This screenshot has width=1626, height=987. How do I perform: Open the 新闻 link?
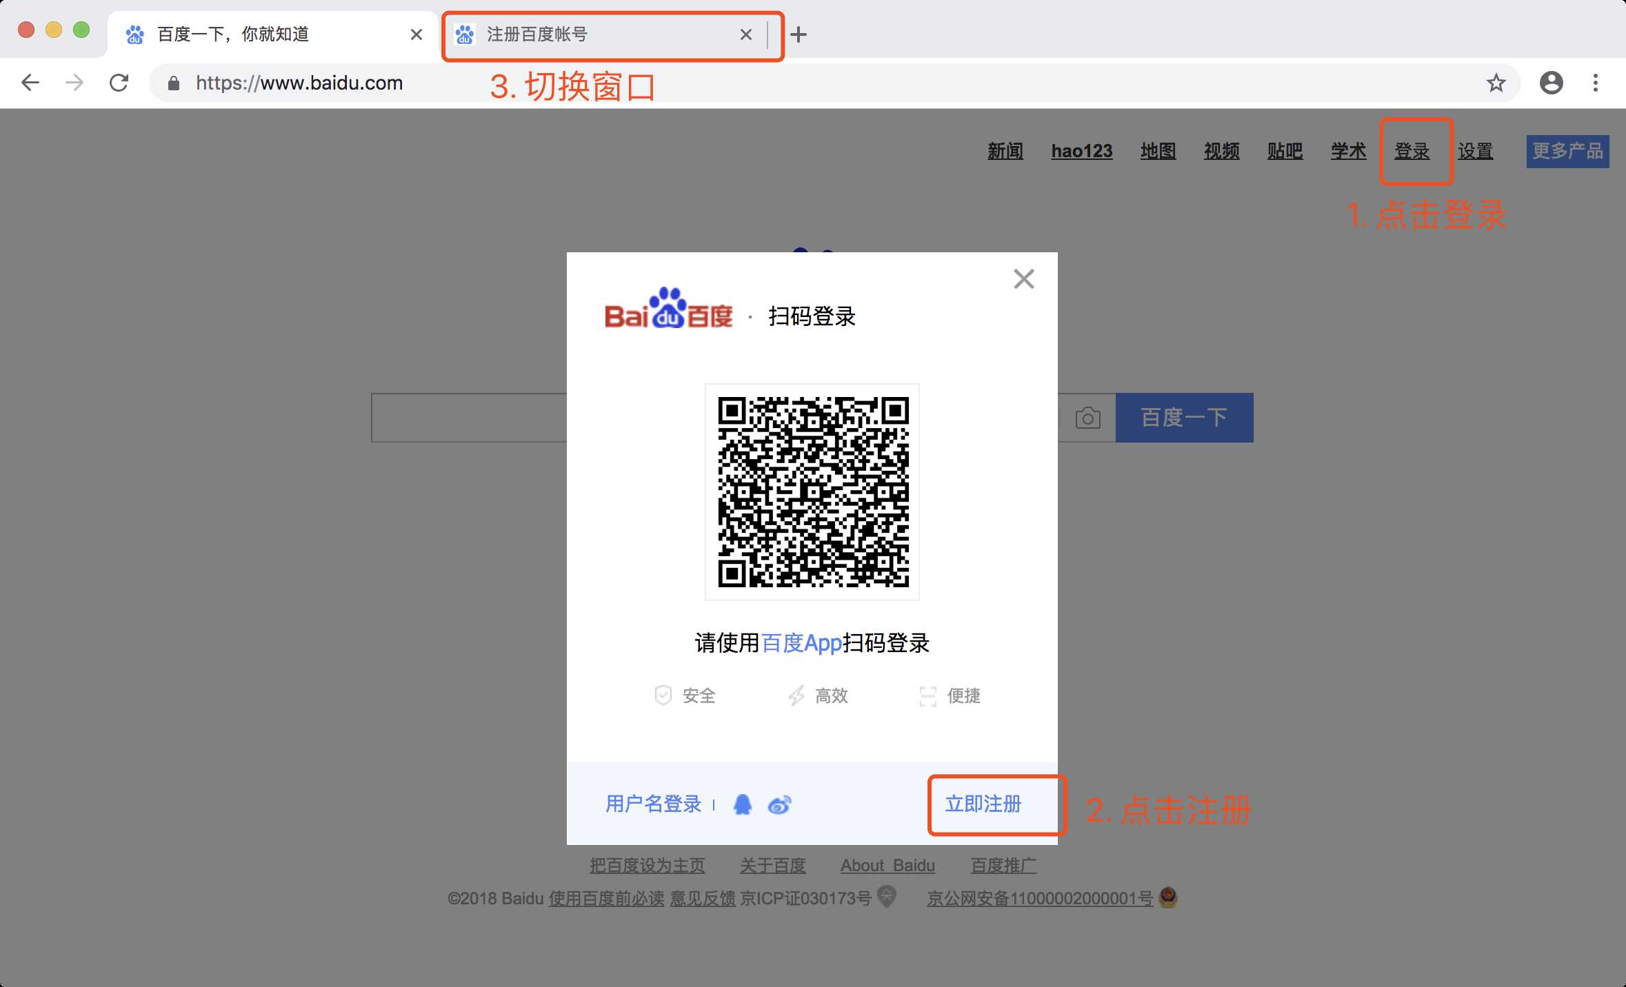tap(1005, 151)
